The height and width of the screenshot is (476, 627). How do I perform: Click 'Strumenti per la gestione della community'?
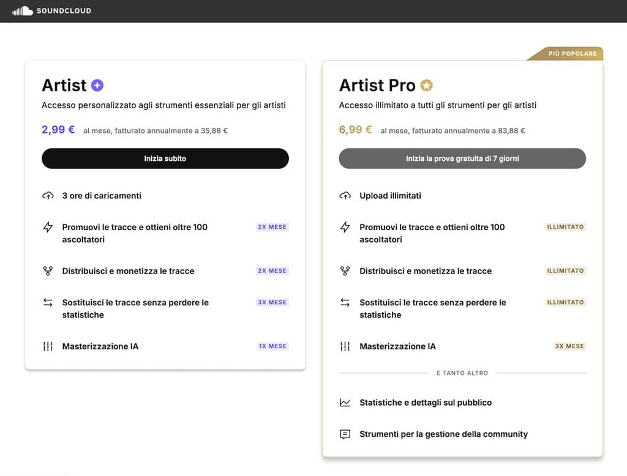[443, 434]
